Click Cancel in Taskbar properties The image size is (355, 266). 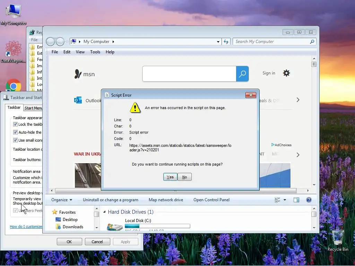tap(97, 241)
